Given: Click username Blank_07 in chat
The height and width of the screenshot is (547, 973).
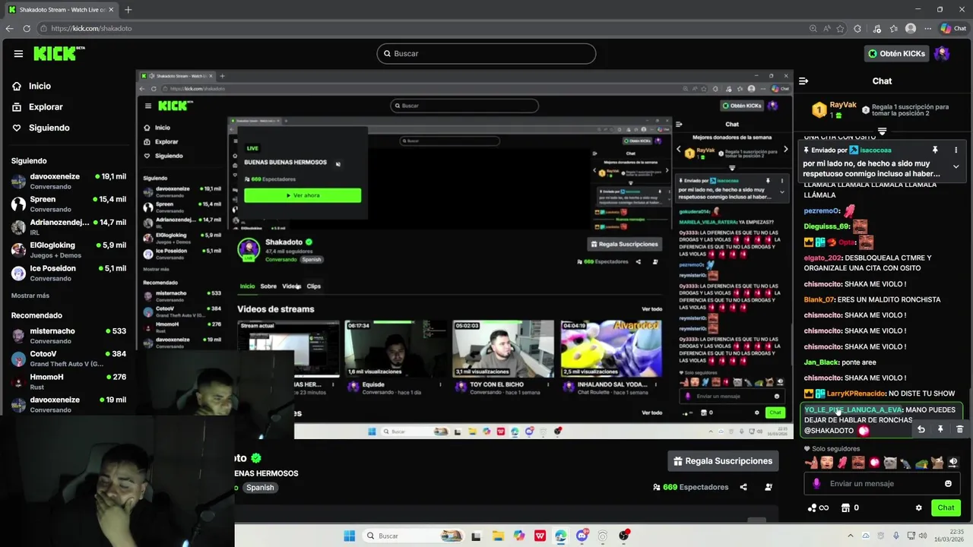Looking at the screenshot, I should pos(819,300).
